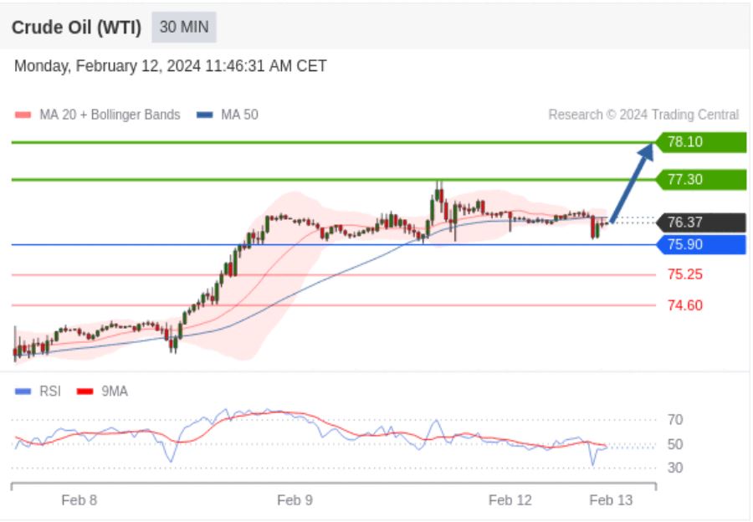Click the 77.30 resistance price tag
This screenshot has height=522, width=753.
(701, 180)
